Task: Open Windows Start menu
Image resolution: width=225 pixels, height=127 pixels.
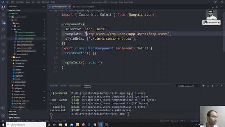Action: click(x=3, y=125)
